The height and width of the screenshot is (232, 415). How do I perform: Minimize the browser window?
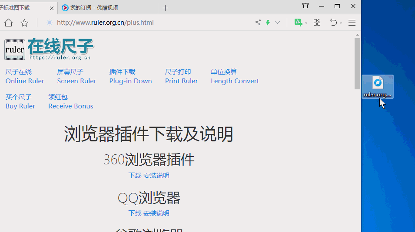tap(322, 6)
